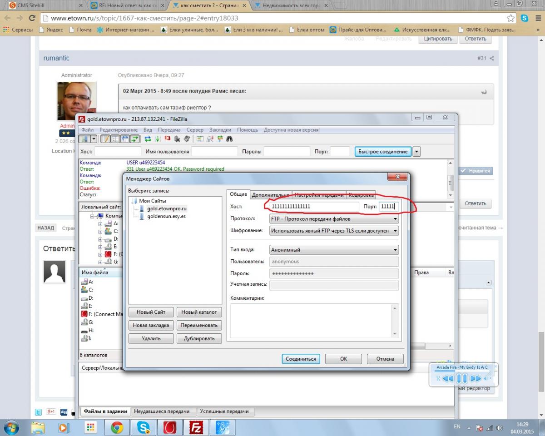Toggle directory comparison icon in FileZilla toolbar

click(210, 139)
